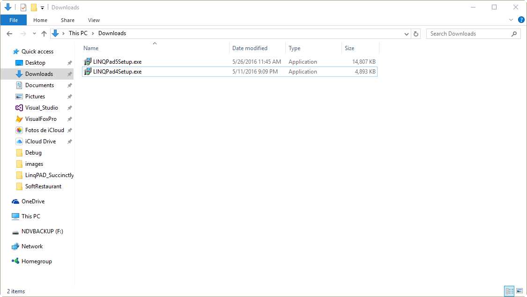Unpin Desktop from Quick access
Viewport: 527px width, 297px height.
[x=69, y=62]
